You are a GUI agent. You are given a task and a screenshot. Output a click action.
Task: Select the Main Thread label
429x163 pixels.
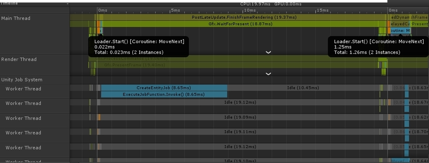pyautogui.click(x=16, y=18)
